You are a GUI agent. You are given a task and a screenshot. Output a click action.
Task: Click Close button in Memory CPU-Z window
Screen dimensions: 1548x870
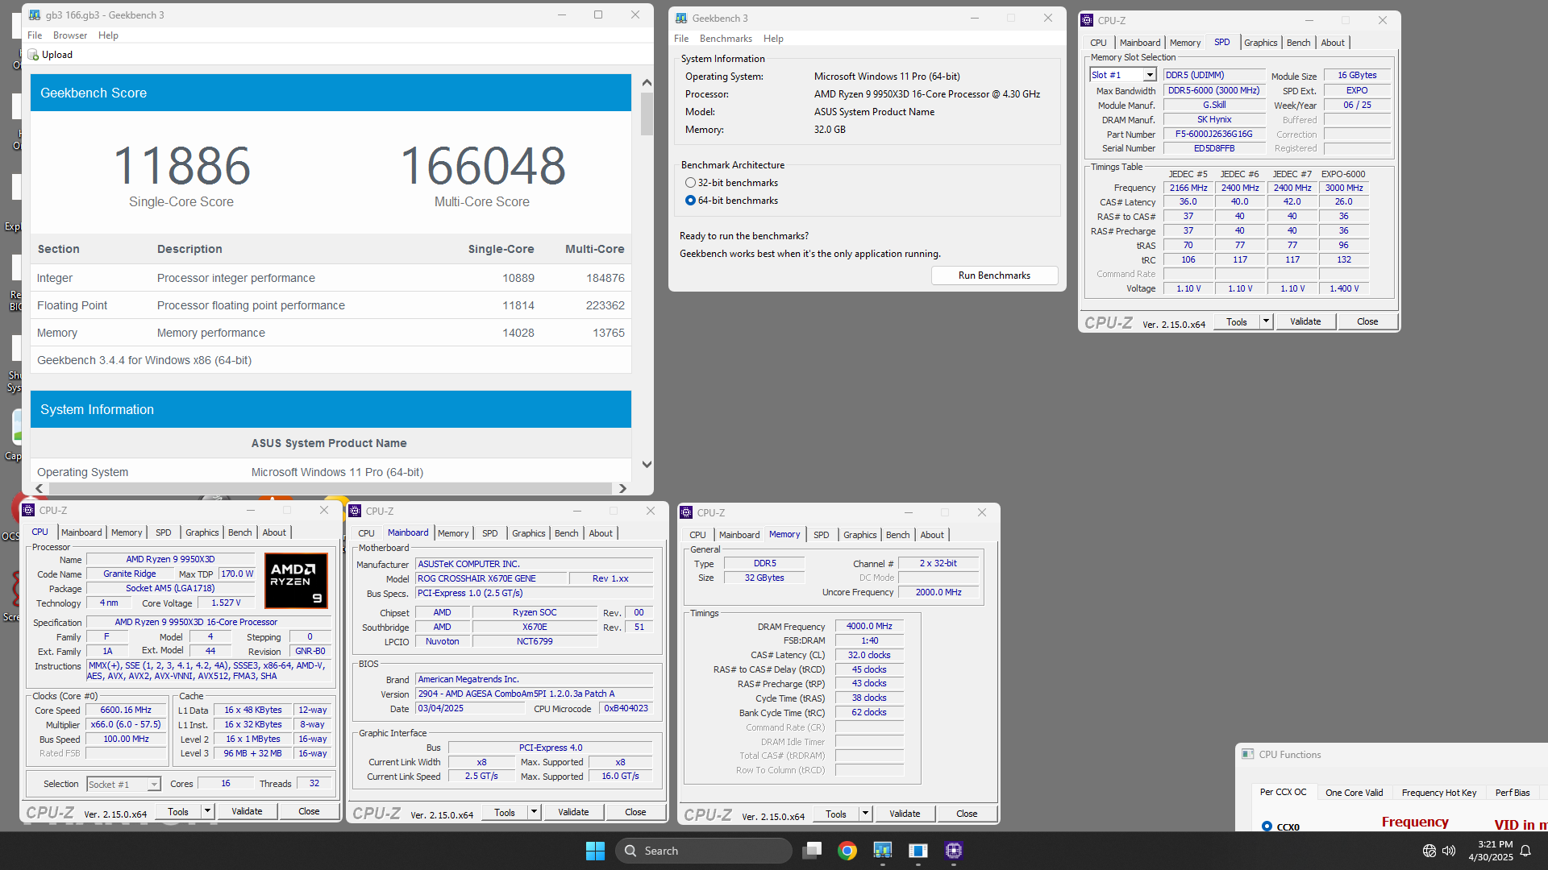[967, 814]
